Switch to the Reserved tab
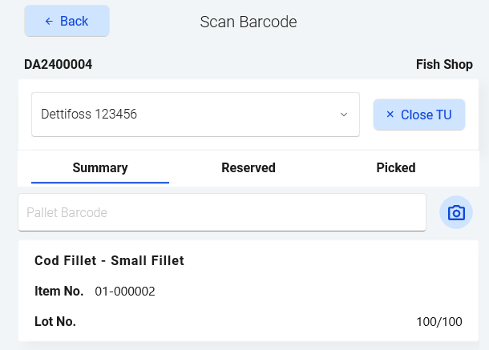Screen dimensions: 489x350 click(249, 168)
